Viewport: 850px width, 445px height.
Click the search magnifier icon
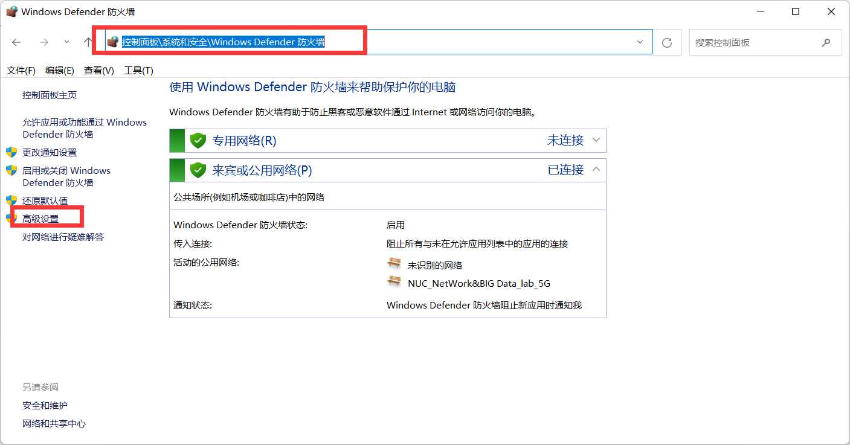tap(826, 43)
